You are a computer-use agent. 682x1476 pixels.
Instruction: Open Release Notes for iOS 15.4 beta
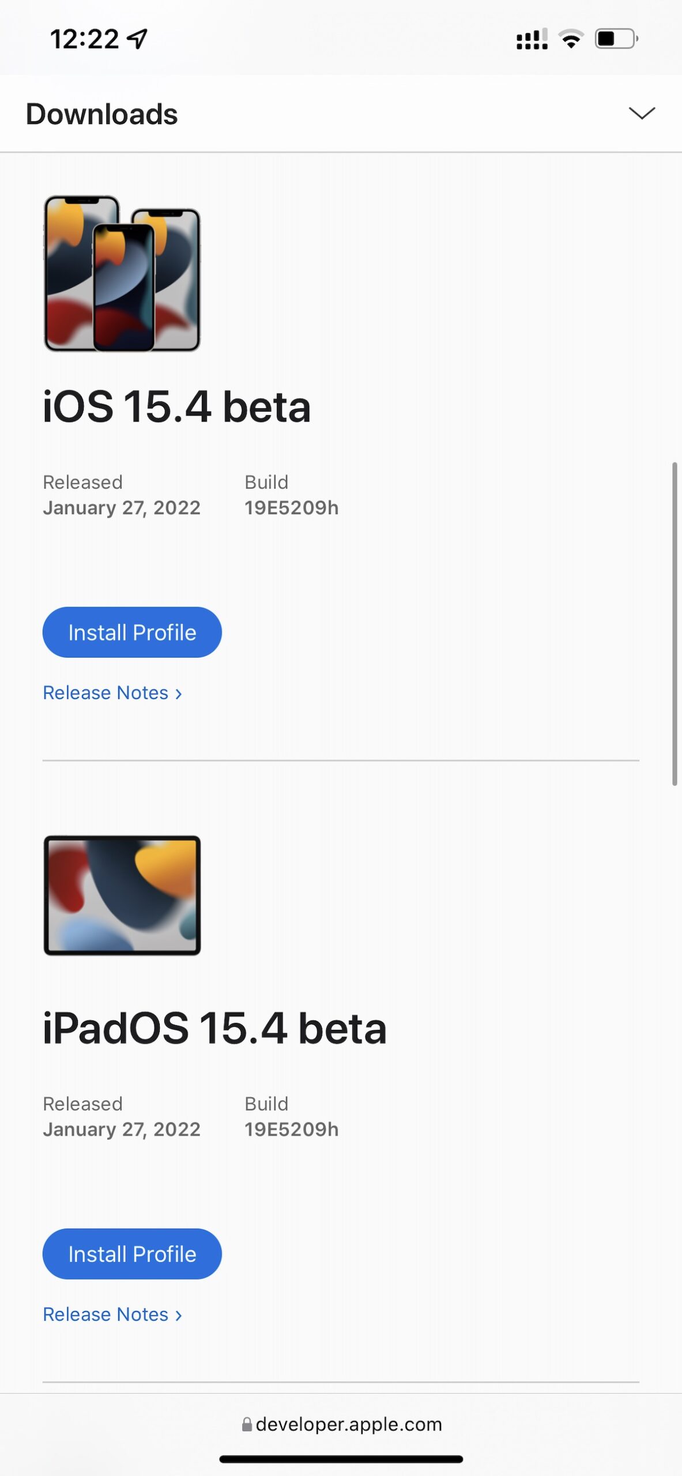[112, 692]
